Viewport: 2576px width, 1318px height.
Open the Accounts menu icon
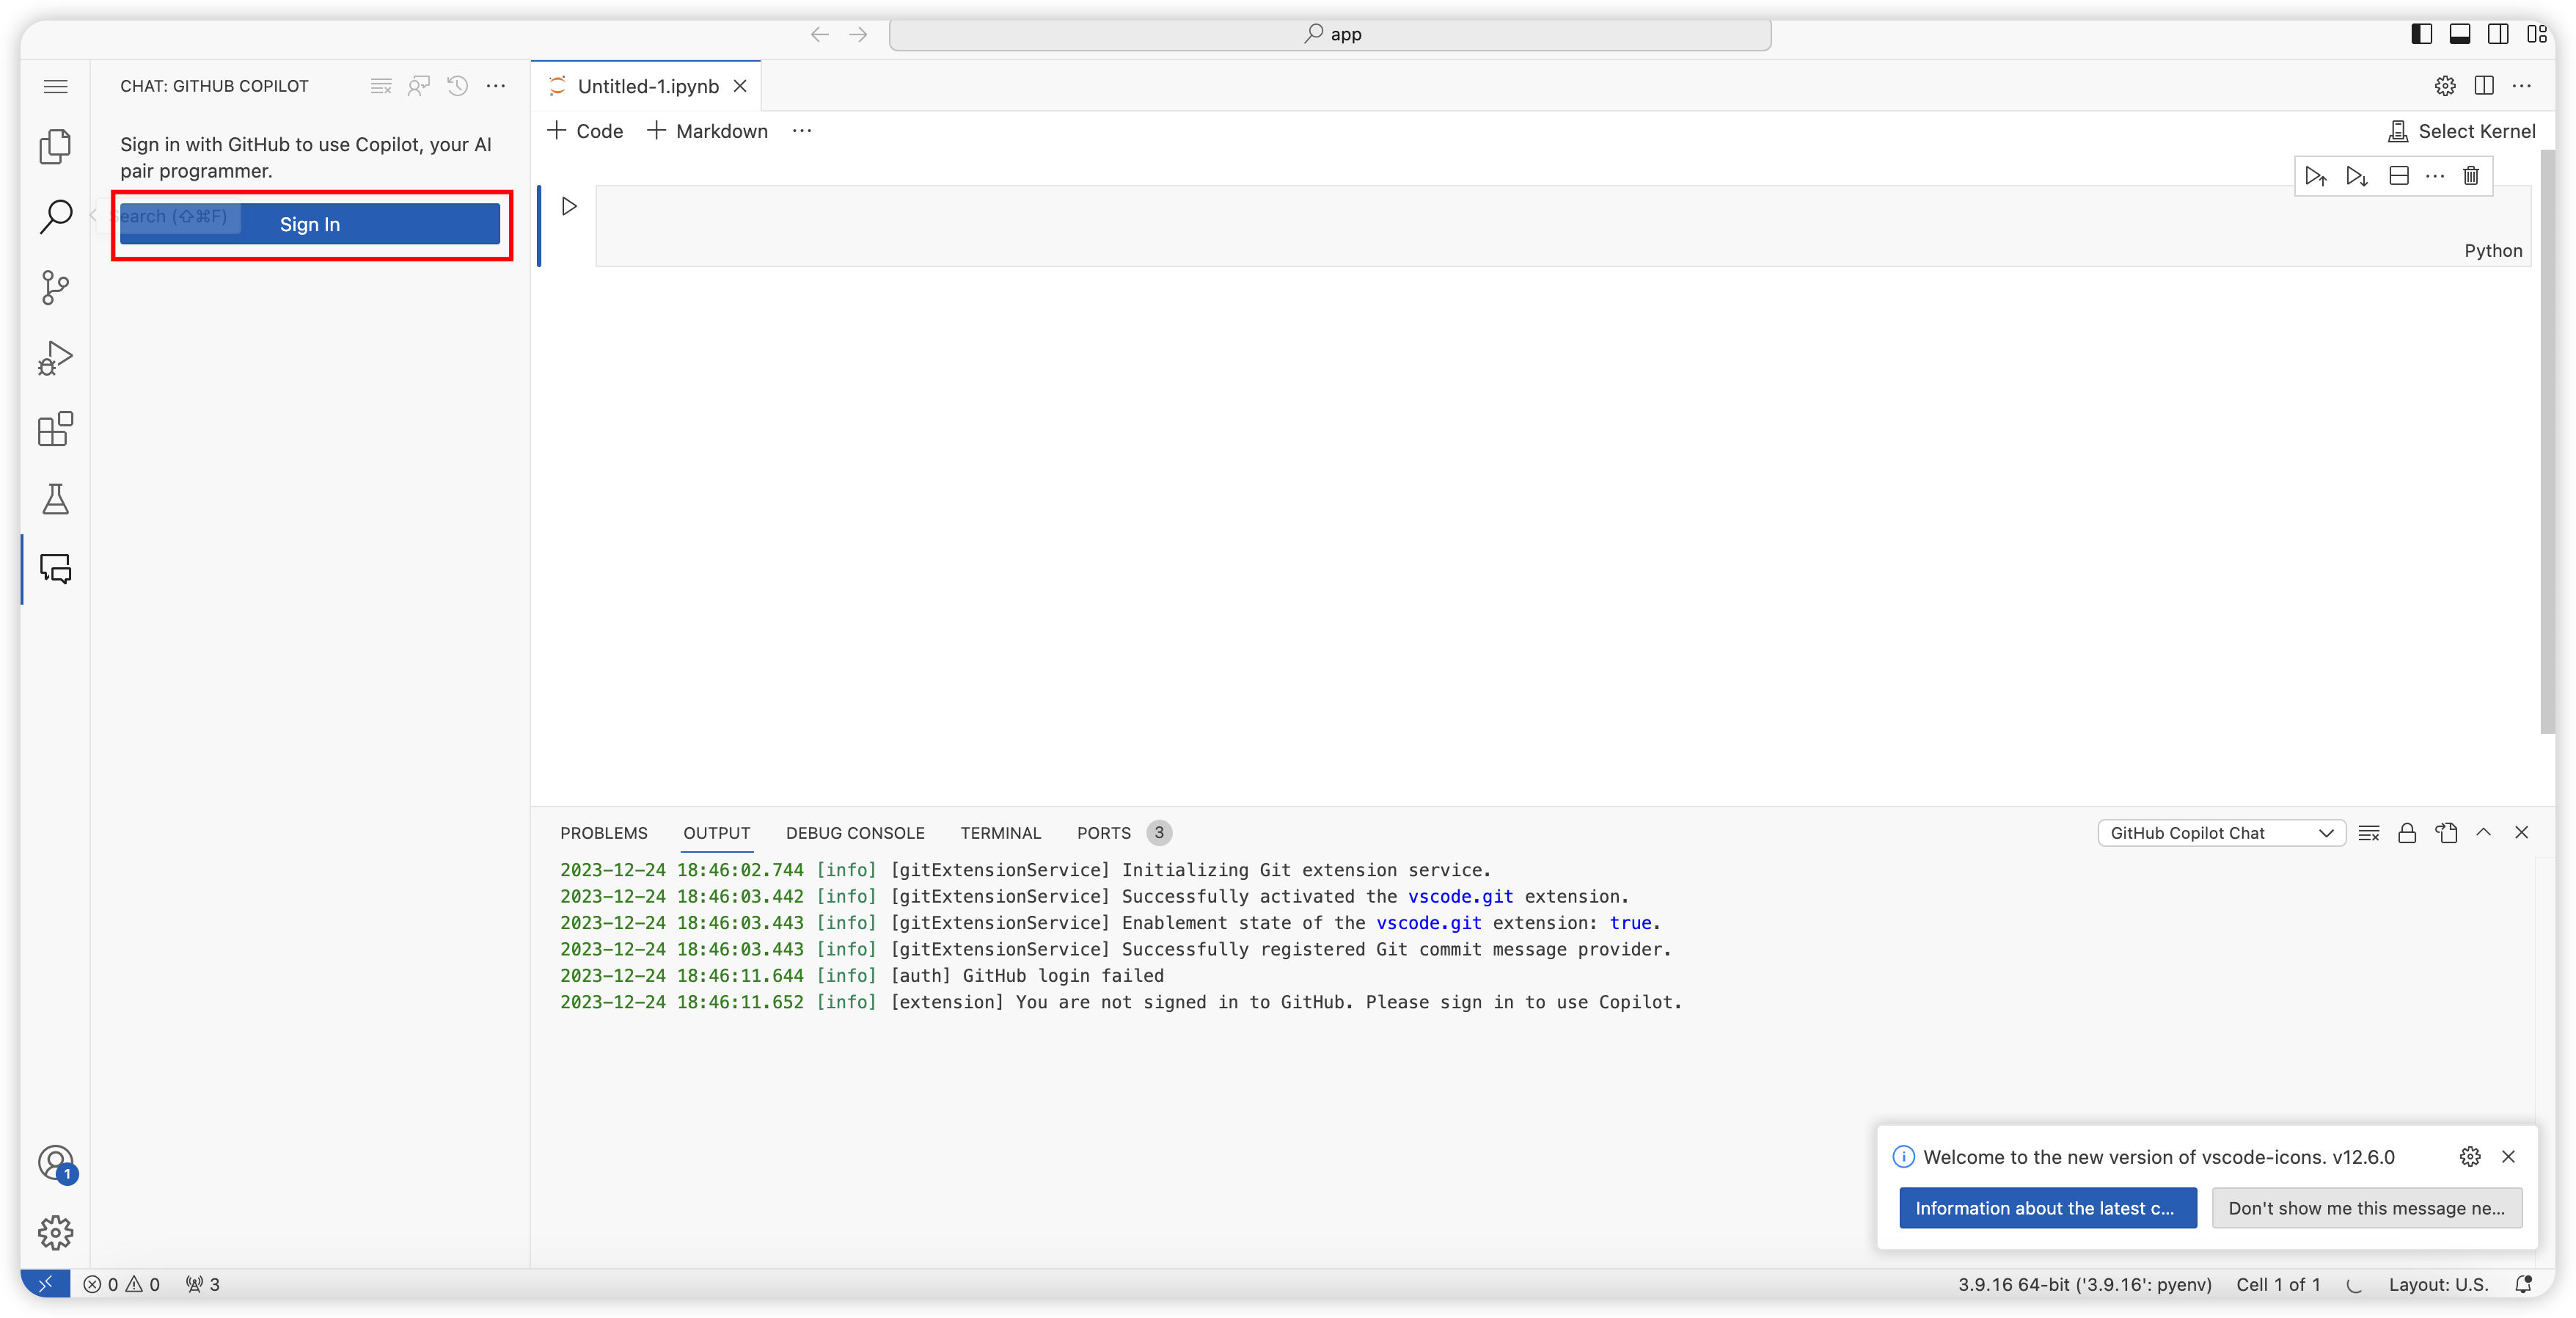(56, 1163)
